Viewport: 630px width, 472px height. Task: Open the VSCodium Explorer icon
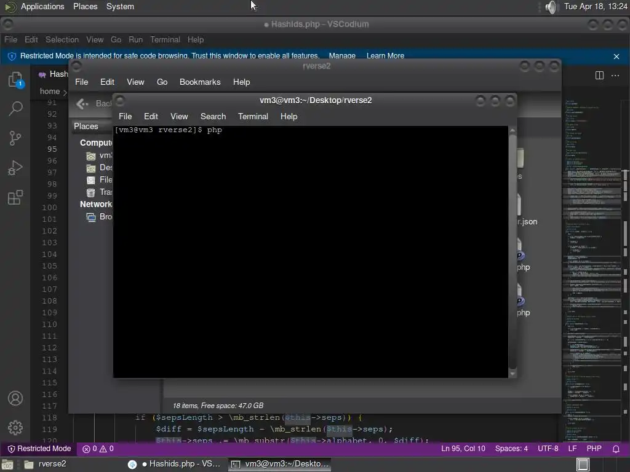(x=15, y=79)
